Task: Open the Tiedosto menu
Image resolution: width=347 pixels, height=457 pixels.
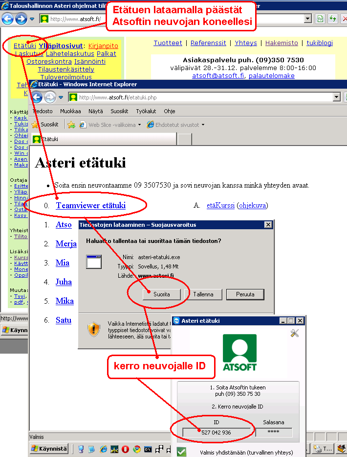Action: (43, 111)
